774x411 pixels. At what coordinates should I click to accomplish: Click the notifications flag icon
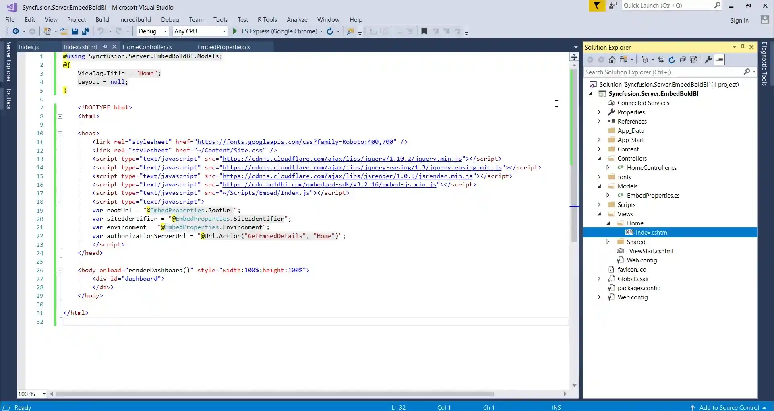tap(596, 6)
